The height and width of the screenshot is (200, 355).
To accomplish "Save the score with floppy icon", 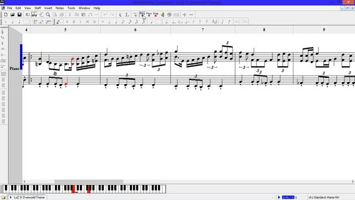I will point(19,15).
